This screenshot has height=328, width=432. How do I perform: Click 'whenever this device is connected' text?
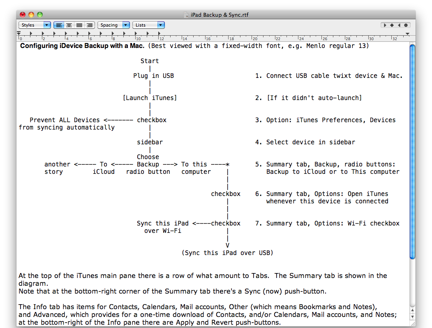point(327,201)
